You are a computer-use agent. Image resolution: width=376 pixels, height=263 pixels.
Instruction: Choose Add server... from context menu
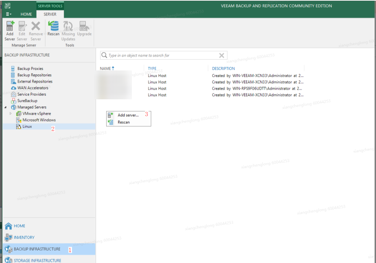click(128, 115)
